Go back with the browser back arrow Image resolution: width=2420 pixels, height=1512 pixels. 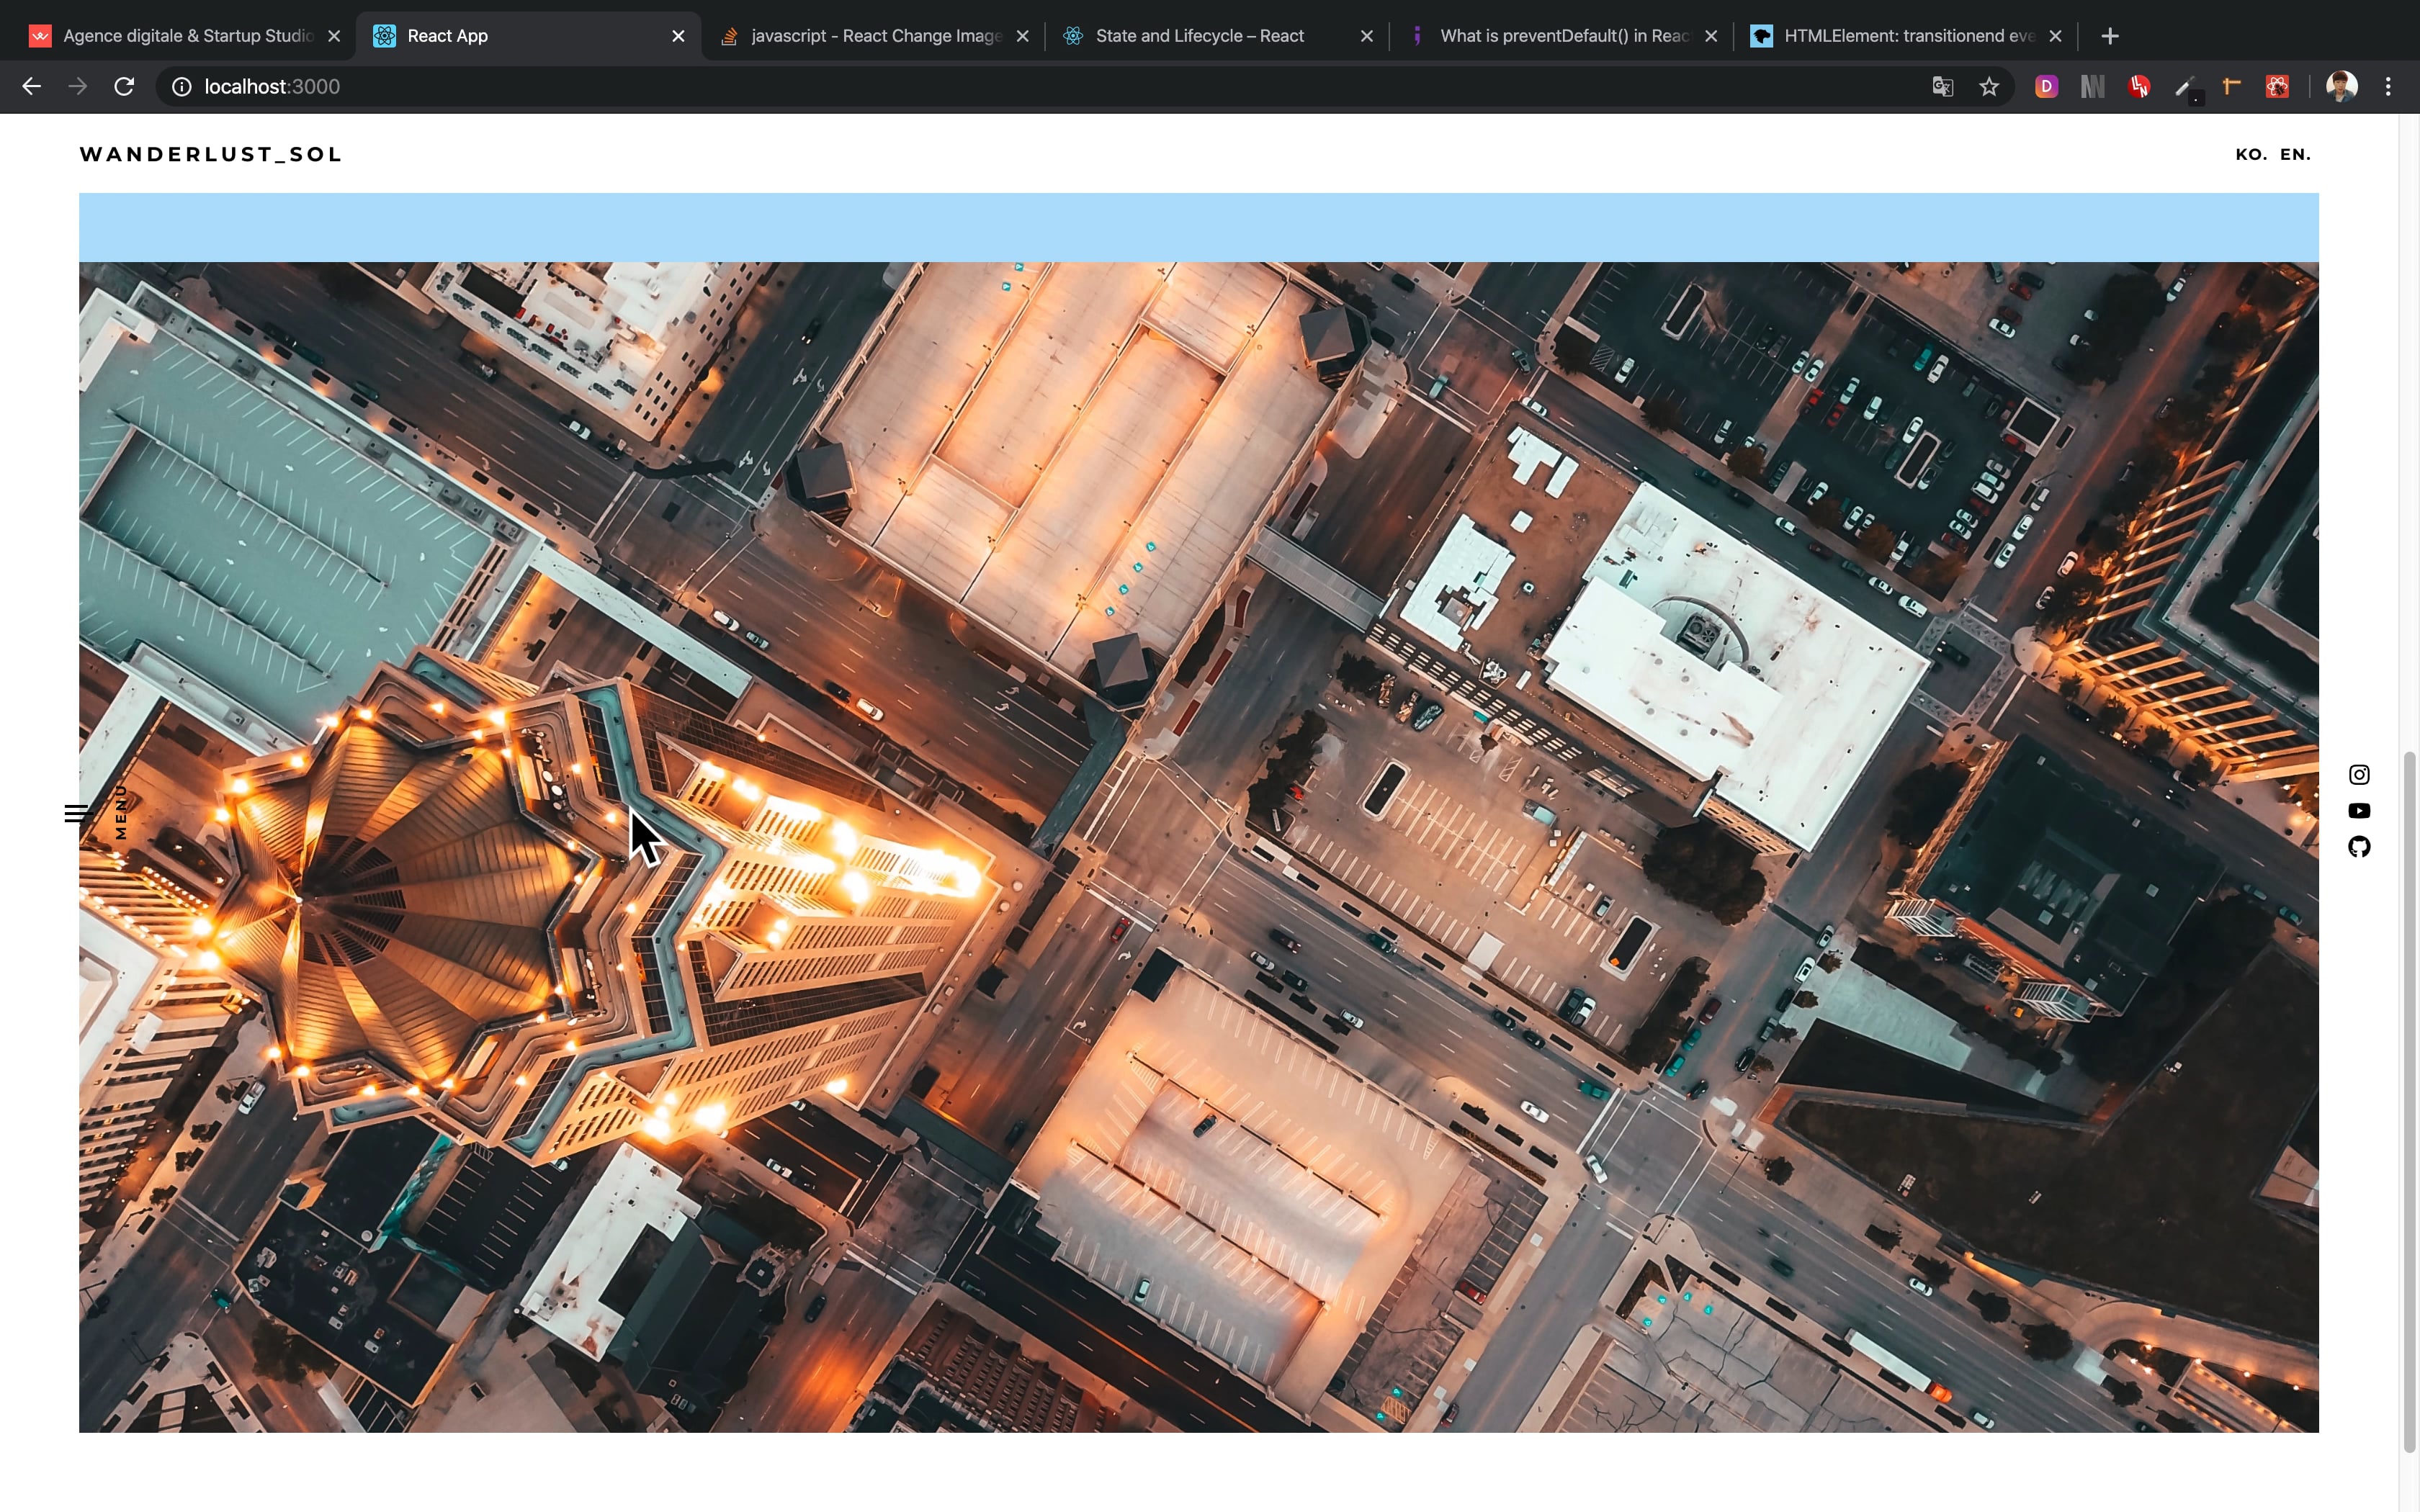coord(31,87)
